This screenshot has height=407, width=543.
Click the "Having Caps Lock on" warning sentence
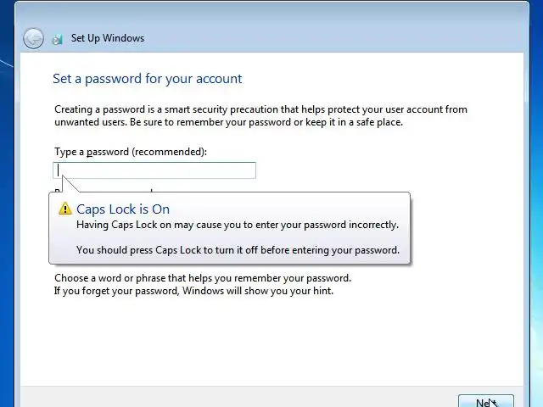(x=237, y=225)
